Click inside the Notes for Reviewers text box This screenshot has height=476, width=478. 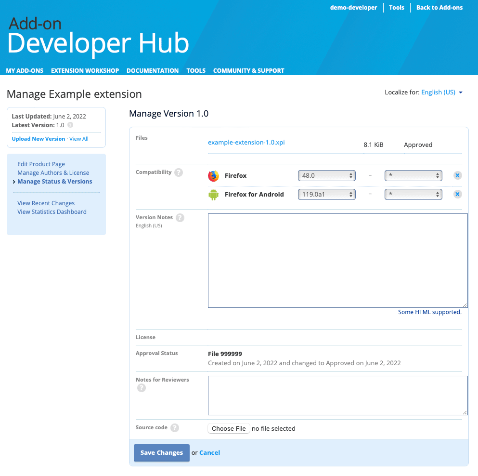pos(337,394)
